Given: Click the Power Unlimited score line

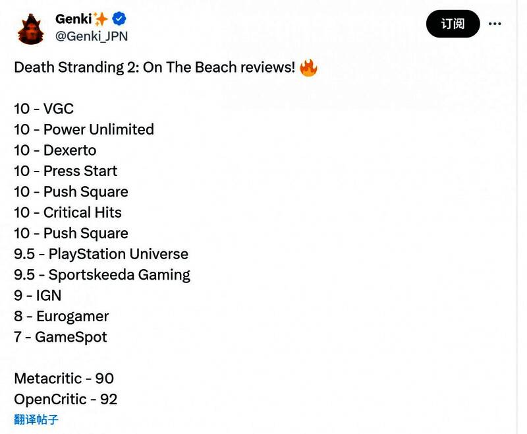Looking at the screenshot, I should 84,129.
